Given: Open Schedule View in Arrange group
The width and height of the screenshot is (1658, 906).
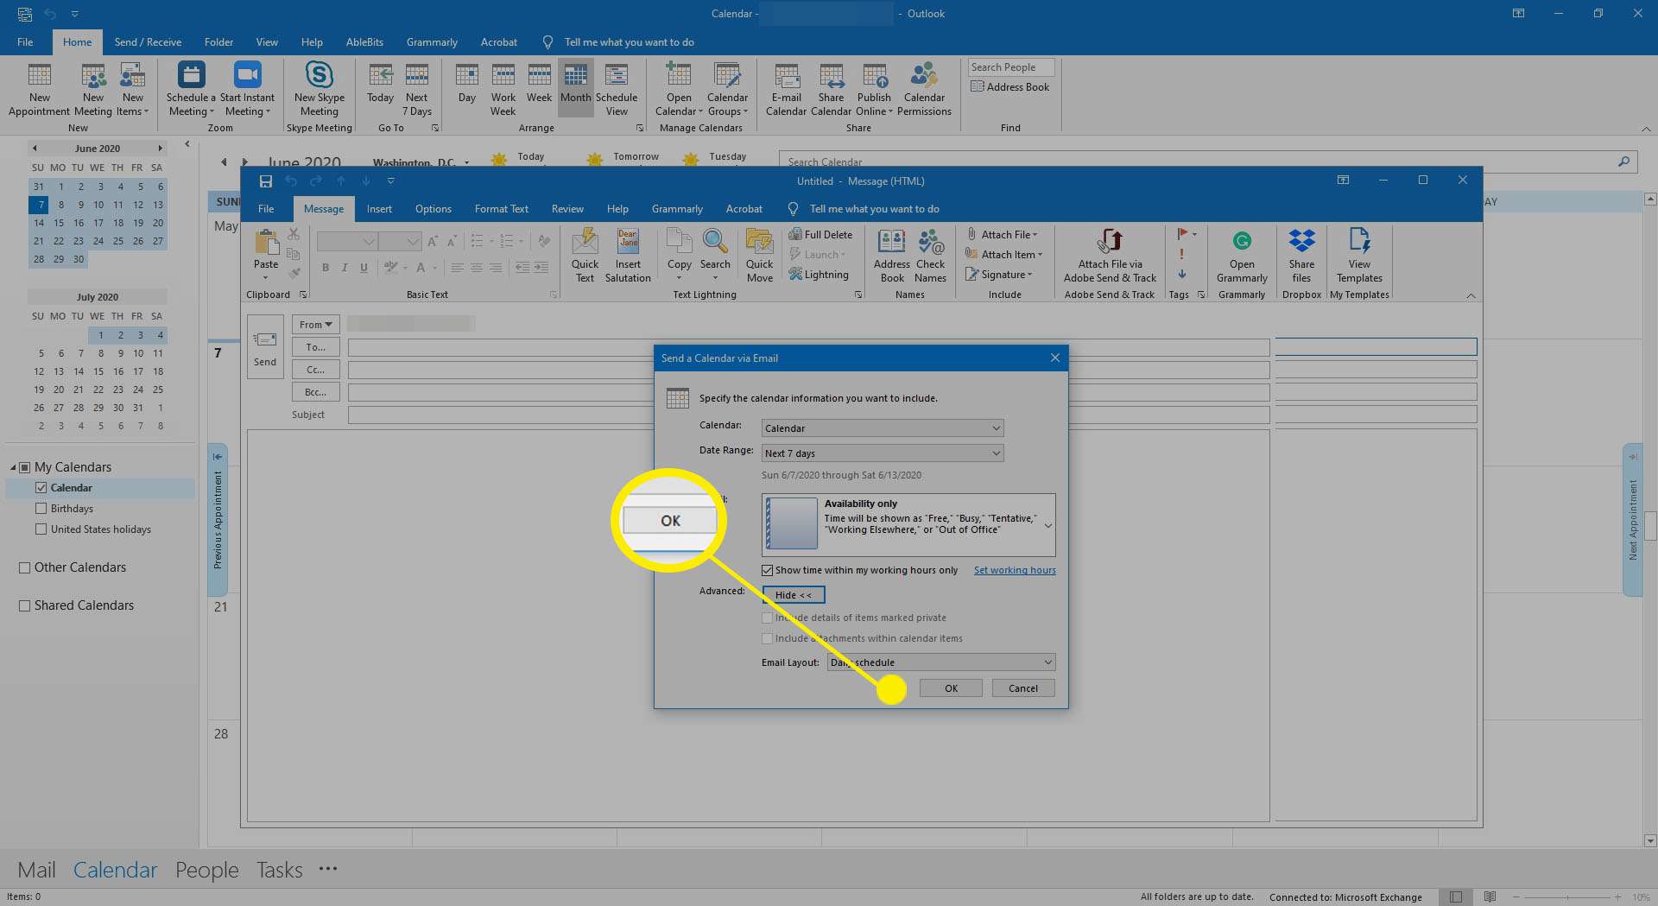Looking at the screenshot, I should click(x=617, y=90).
